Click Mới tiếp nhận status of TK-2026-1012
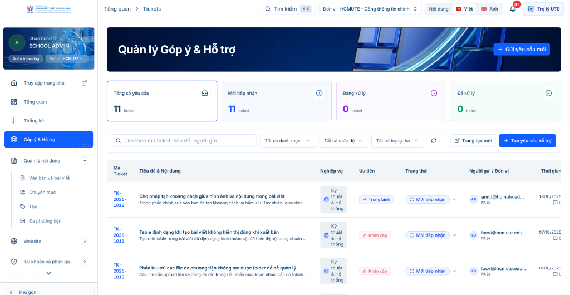The width and height of the screenshot is (570, 295). coord(427,199)
